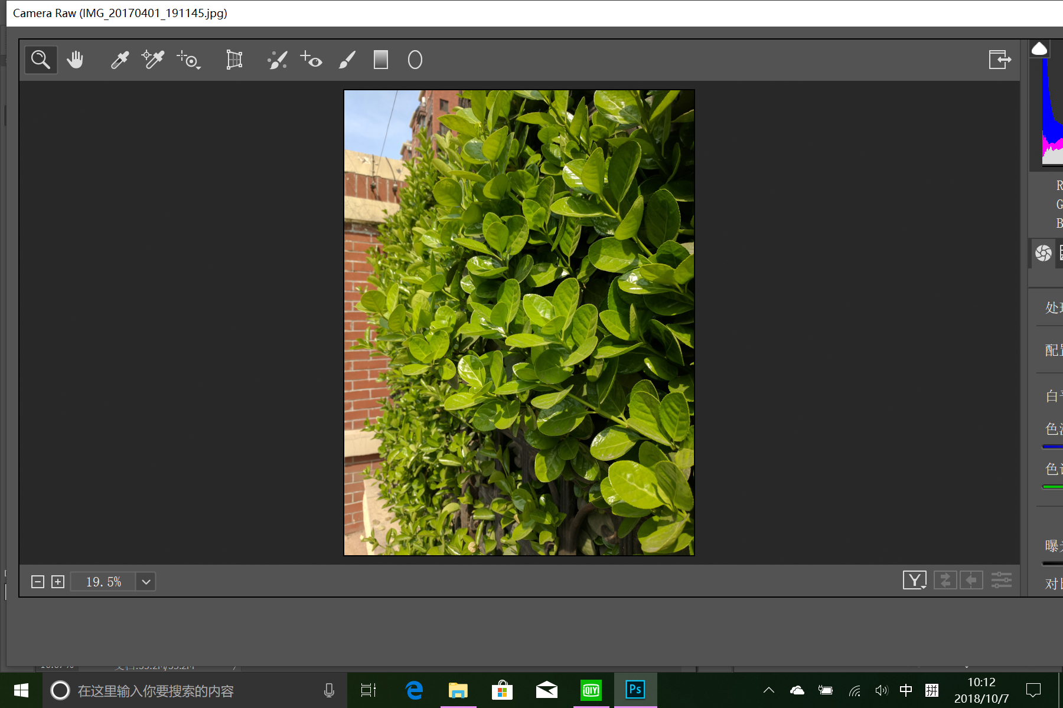
Task: Toggle before/after view with Y button
Action: click(x=914, y=581)
